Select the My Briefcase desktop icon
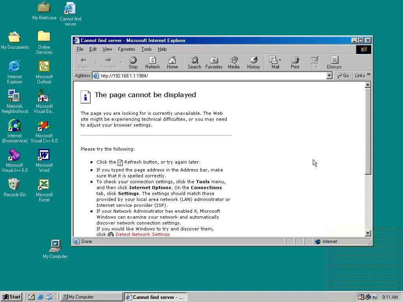403x302 pixels. click(44, 11)
